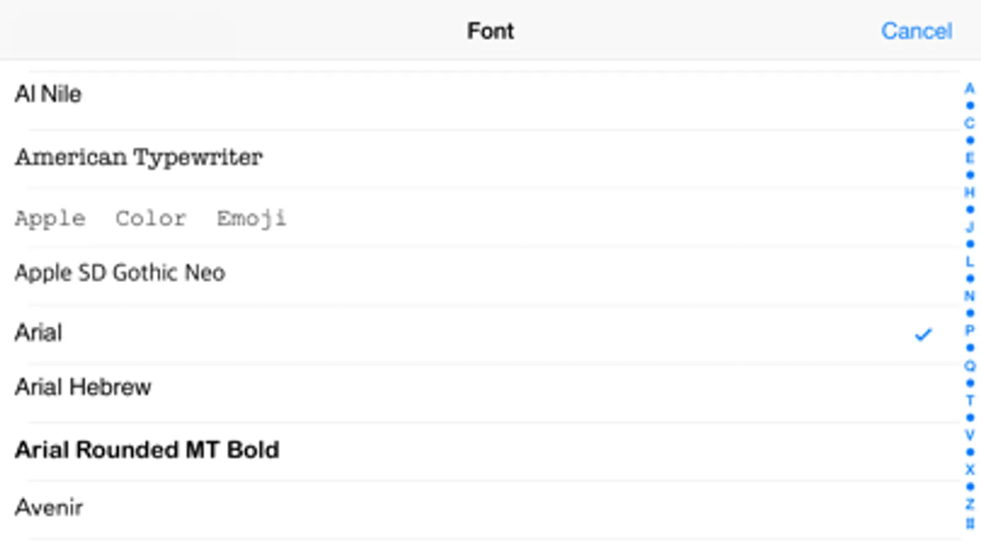Image resolution: width=981 pixels, height=552 pixels.
Task: Jump to letter L in index
Action: (x=969, y=262)
